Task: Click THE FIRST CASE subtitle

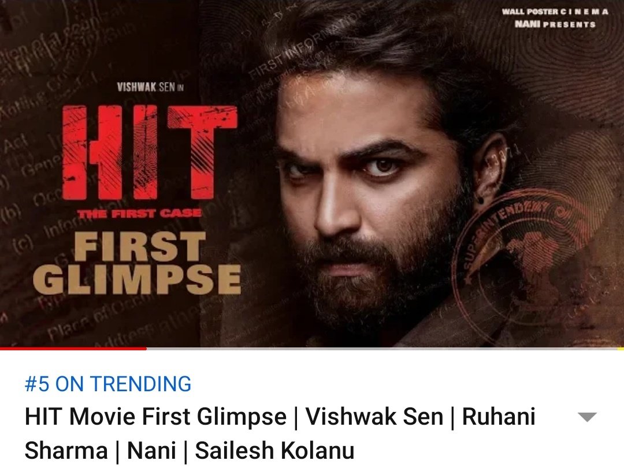Action: (140, 214)
